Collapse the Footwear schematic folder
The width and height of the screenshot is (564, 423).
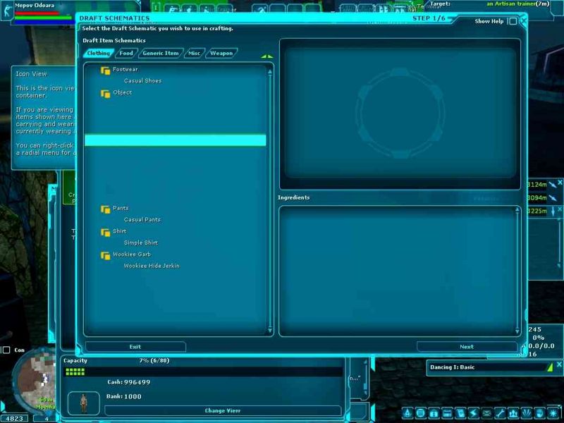pos(105,70)
